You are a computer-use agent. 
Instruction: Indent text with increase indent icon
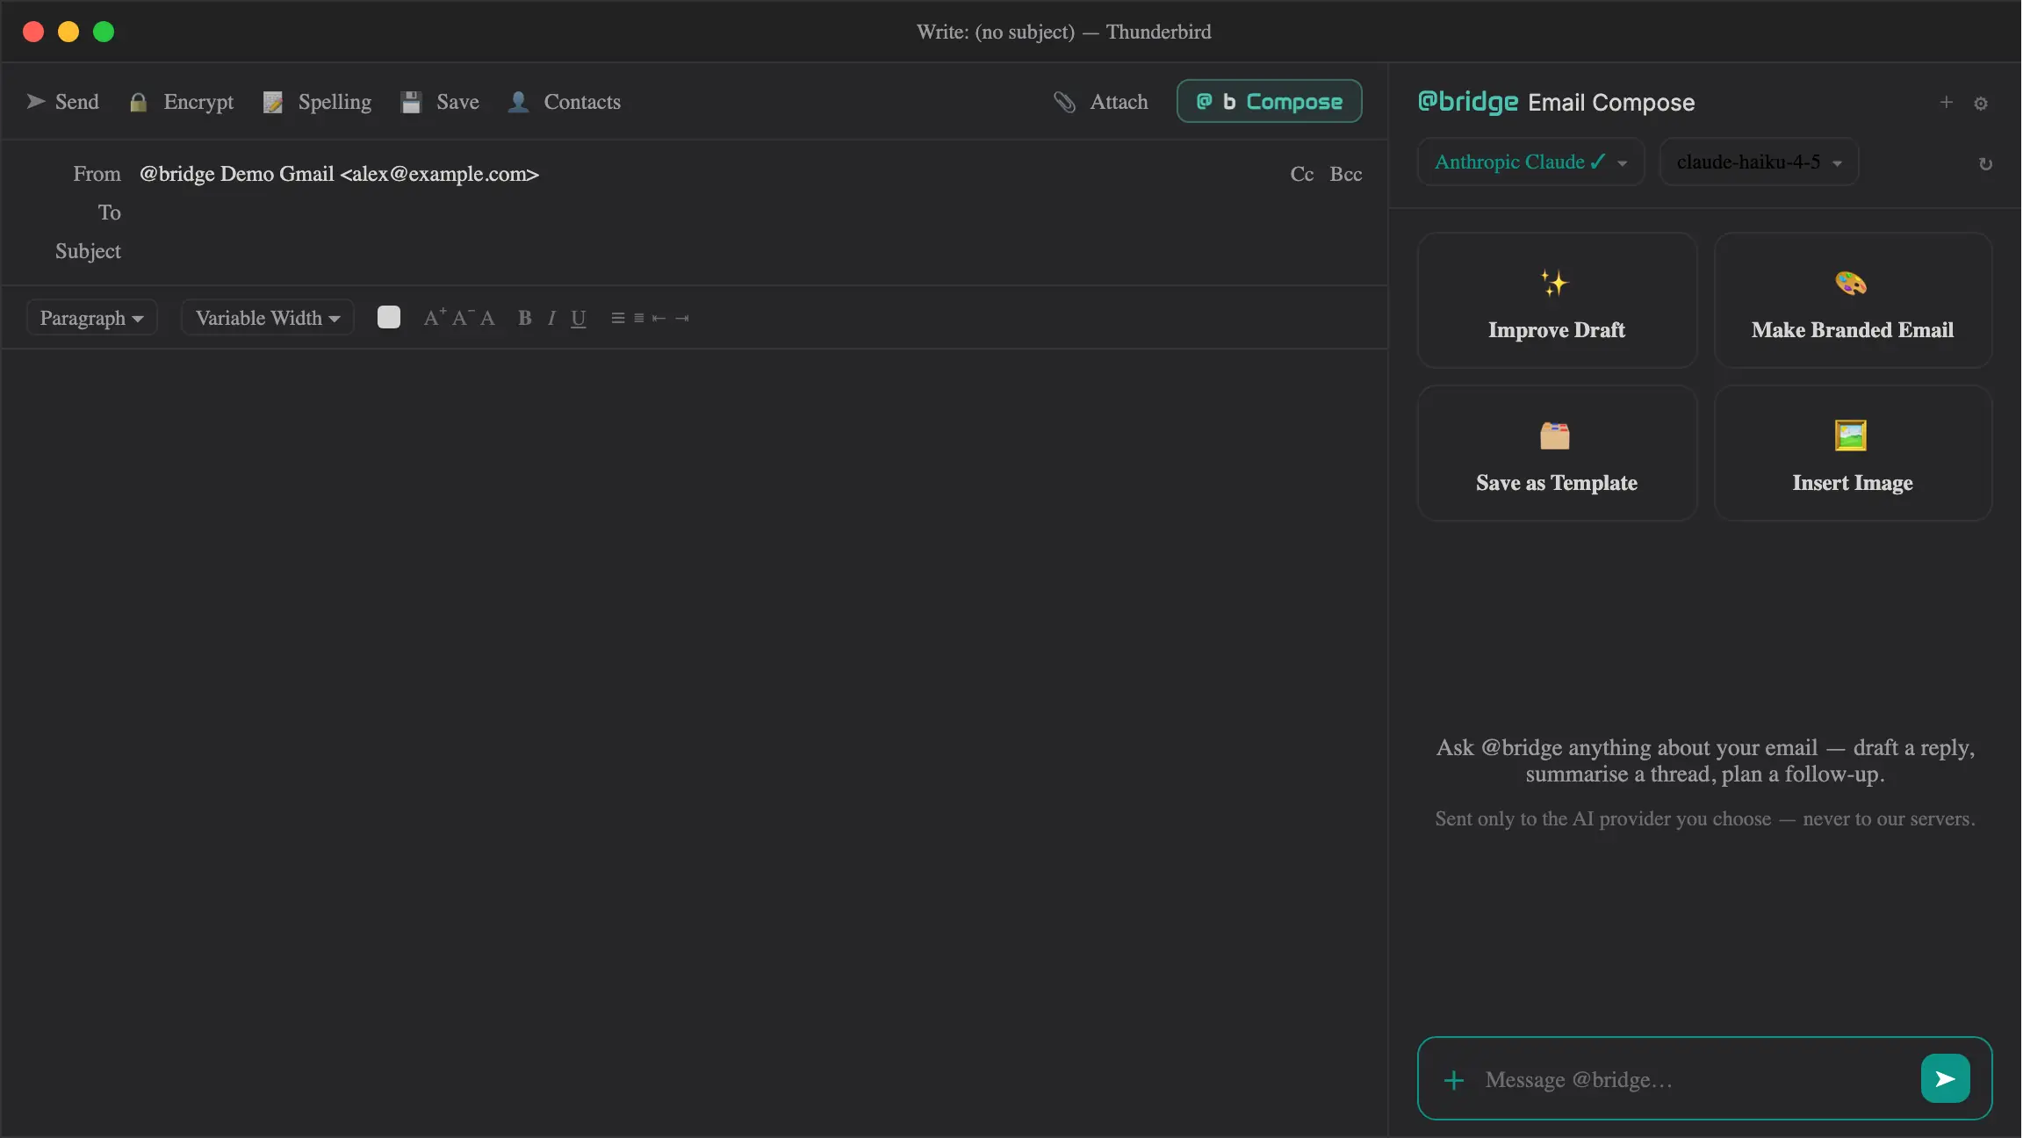pyautogui.click(x=682, y=318)
